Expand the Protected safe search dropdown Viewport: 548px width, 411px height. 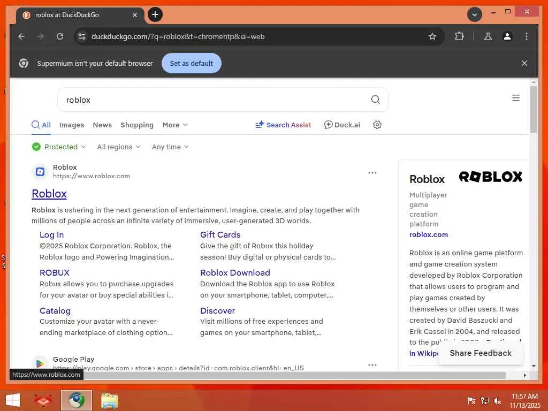pyautogui.click(x=59, y=147)
